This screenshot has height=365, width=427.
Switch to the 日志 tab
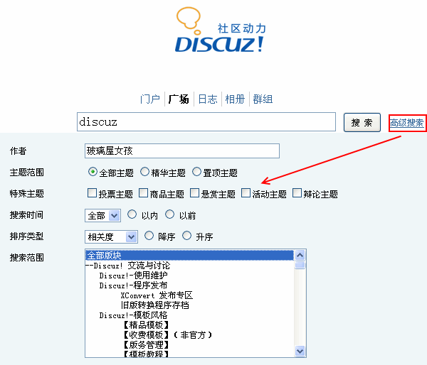pos(208,99)
